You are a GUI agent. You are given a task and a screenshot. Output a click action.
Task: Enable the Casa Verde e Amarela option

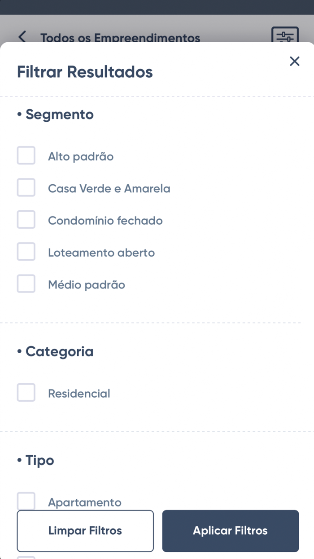click(x=26, y=187)
